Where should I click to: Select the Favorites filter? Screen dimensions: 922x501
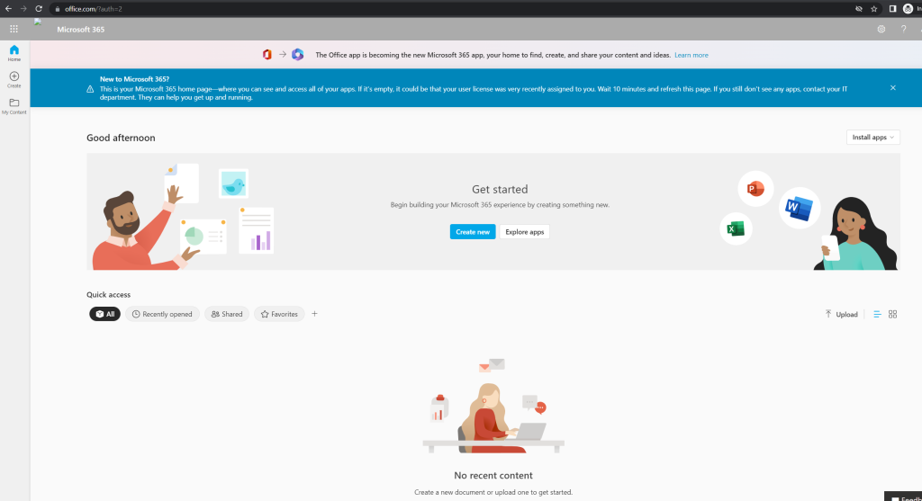point(279,314)
